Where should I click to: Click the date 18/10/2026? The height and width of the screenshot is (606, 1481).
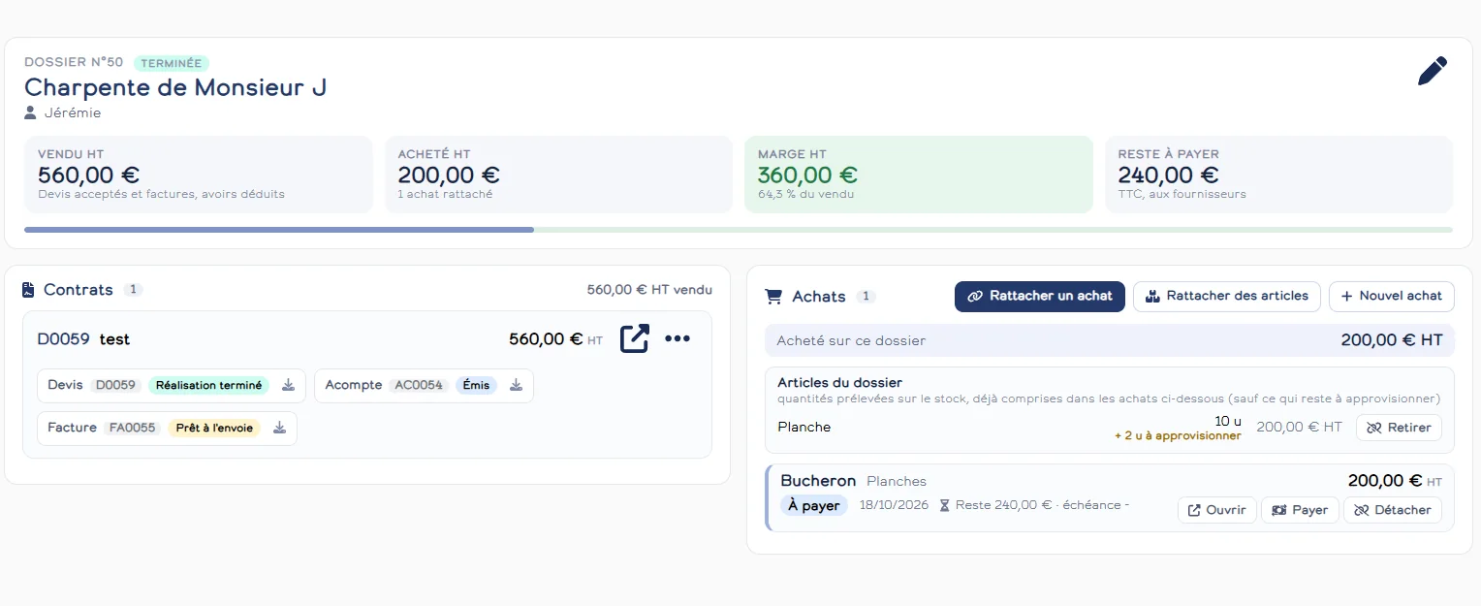click(x=894, y=505)
